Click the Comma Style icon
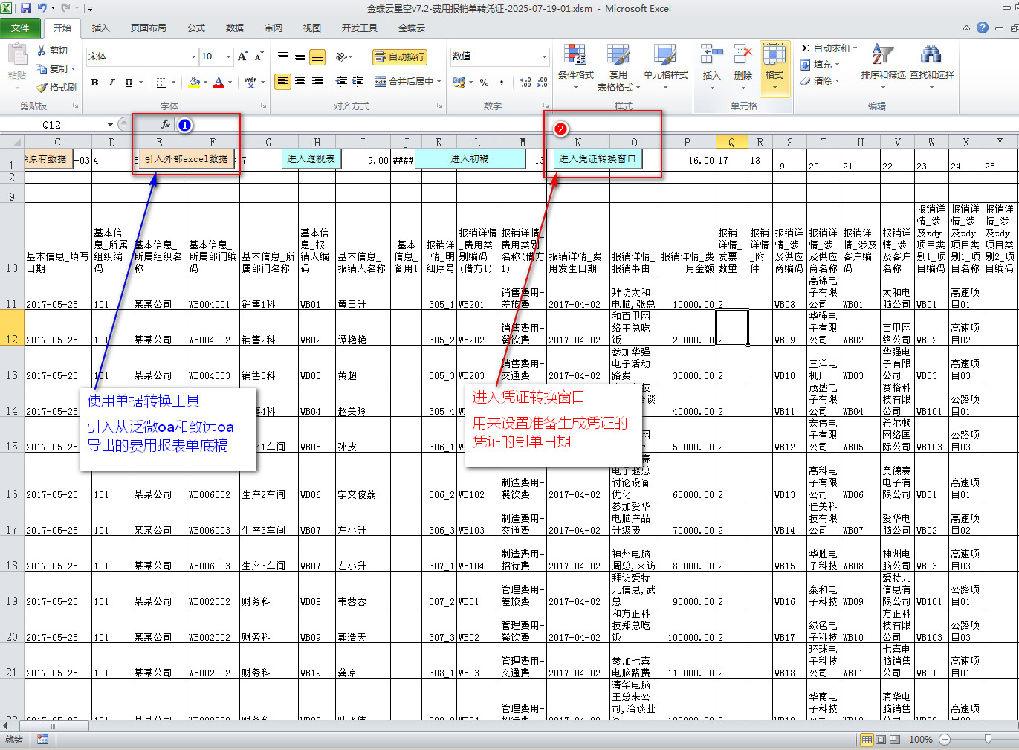 [502, 83]
